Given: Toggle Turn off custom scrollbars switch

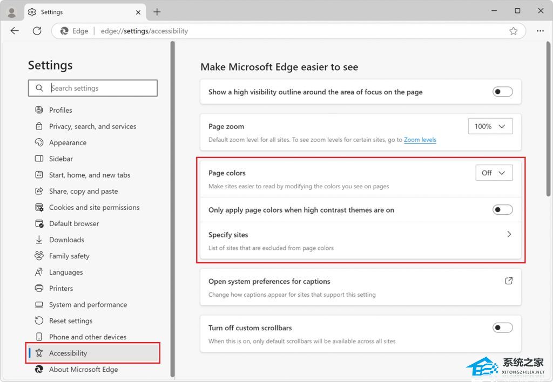Looking at the screenshot, I should pos(503,328).
